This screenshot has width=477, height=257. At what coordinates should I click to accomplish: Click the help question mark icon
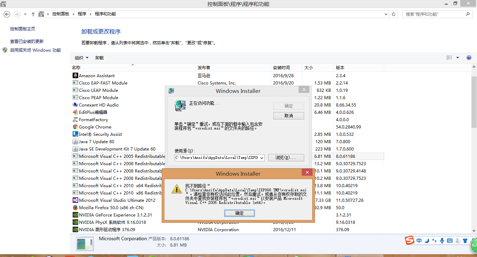[469, 58]
